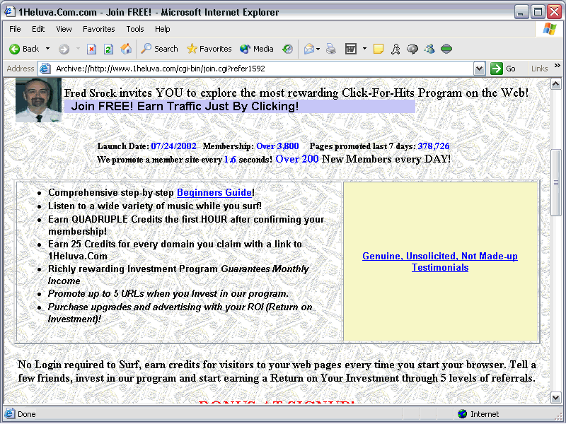
Task: Click the Edit with Word icon
Action: pos(350,49)
